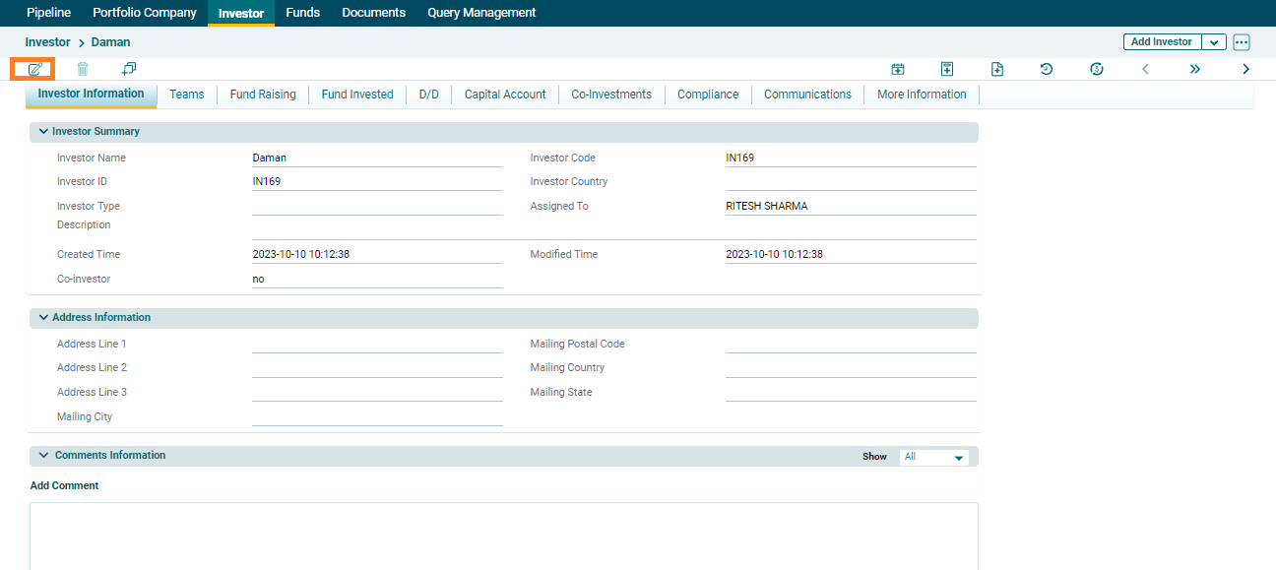Click the double chevron arrow icon
Viewport: 1276px width, 570px height.
[x=1195, y=69]
